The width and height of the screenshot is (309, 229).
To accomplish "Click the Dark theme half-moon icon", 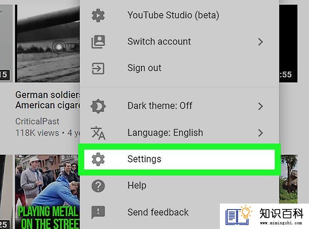I will [98, 106].
